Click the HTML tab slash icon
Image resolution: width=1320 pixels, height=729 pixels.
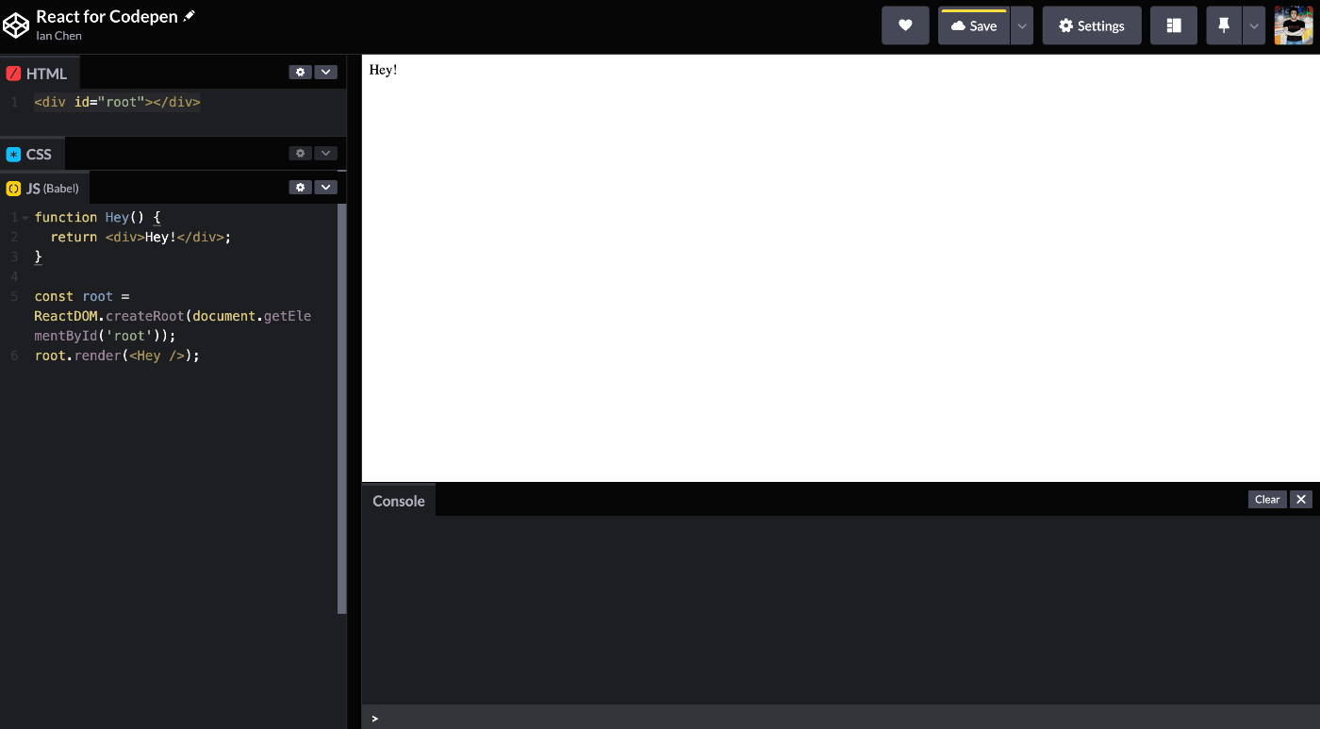pos(13,74)
